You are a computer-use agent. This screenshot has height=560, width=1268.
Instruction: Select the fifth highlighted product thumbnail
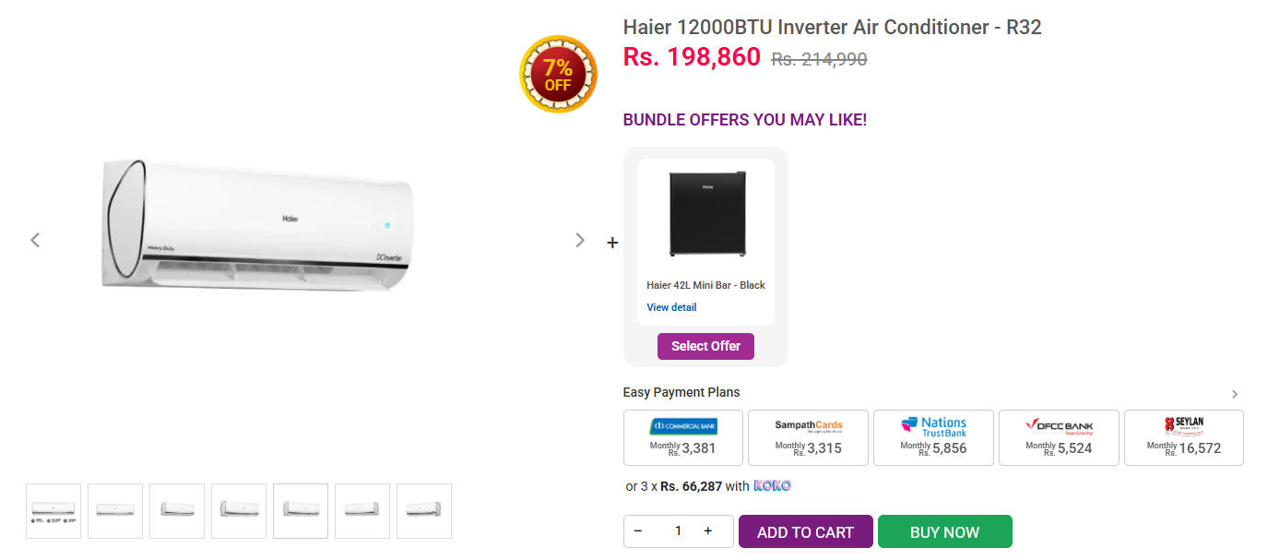coord(301,511)
